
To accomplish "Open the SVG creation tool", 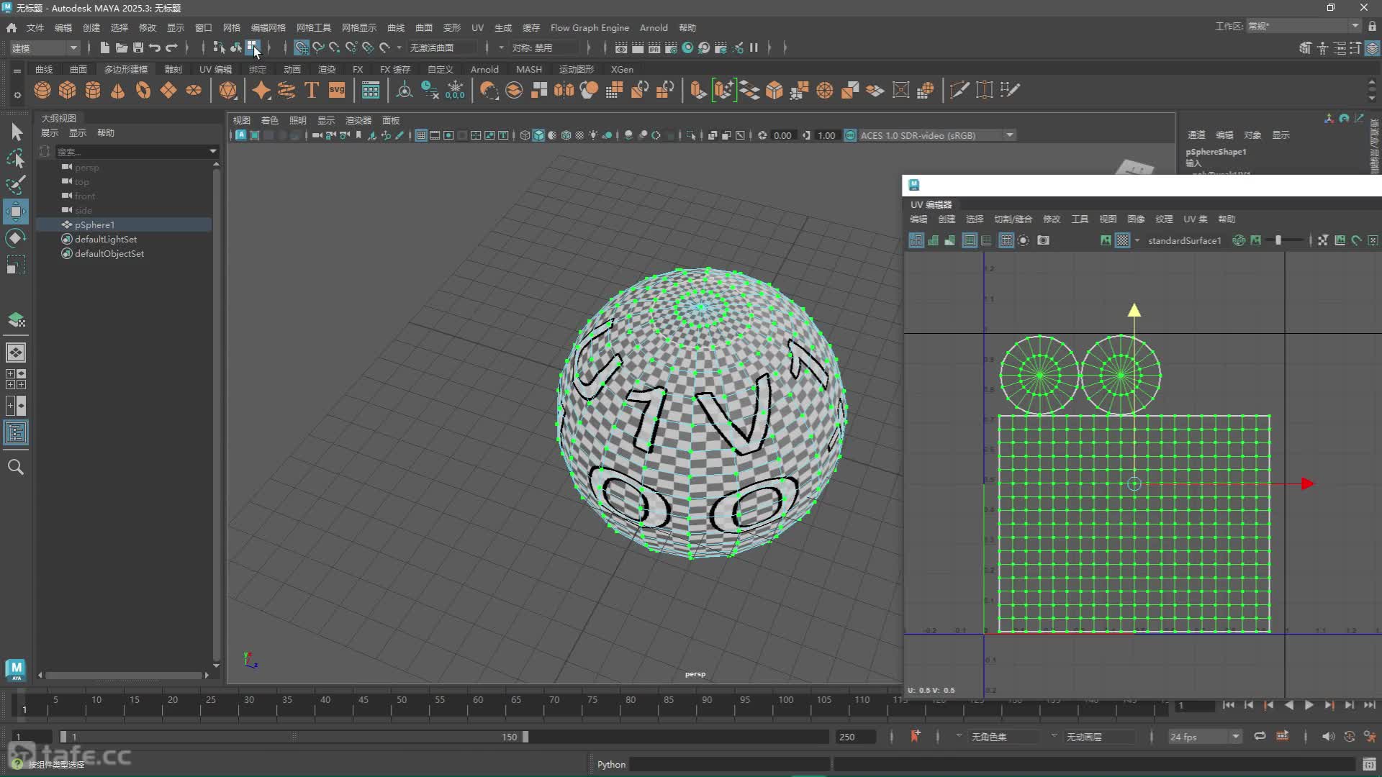I will click(x=336, y=90).
